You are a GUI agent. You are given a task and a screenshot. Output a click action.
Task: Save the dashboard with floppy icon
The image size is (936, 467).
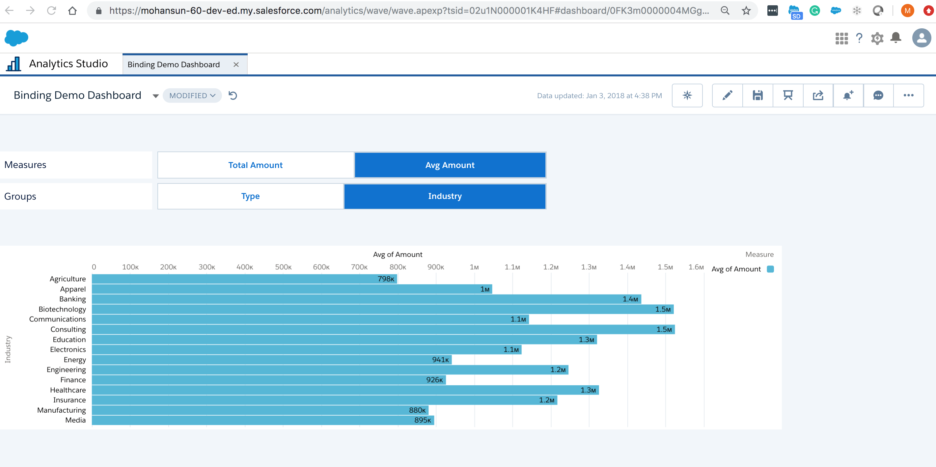(x=757, y=95)
